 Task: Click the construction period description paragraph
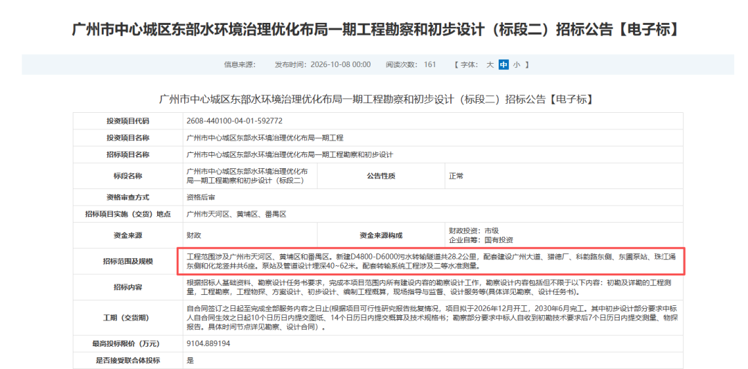click(431, 318)
